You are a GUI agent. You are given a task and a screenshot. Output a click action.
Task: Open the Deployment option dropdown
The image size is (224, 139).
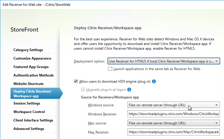pos(164,61)
